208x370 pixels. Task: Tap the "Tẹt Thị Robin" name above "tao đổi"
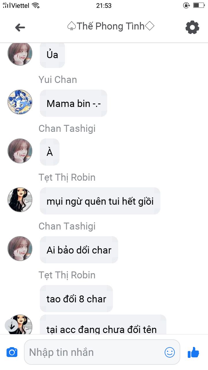tap(67, 275)
